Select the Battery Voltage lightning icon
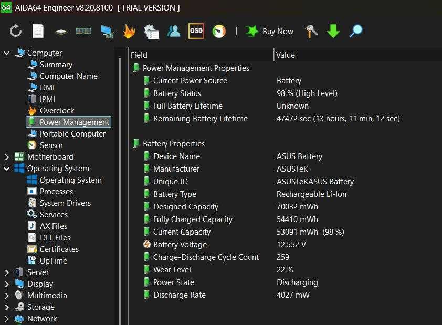The image size is (442, 325). (147, 244)
